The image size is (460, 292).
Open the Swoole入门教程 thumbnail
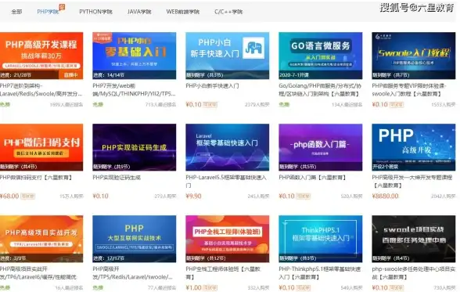pyautogui.click(x=414, y=56)
